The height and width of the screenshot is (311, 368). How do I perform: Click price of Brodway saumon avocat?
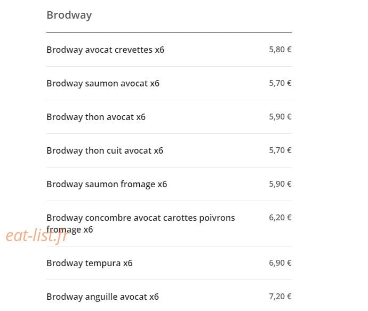click(280, 83)
